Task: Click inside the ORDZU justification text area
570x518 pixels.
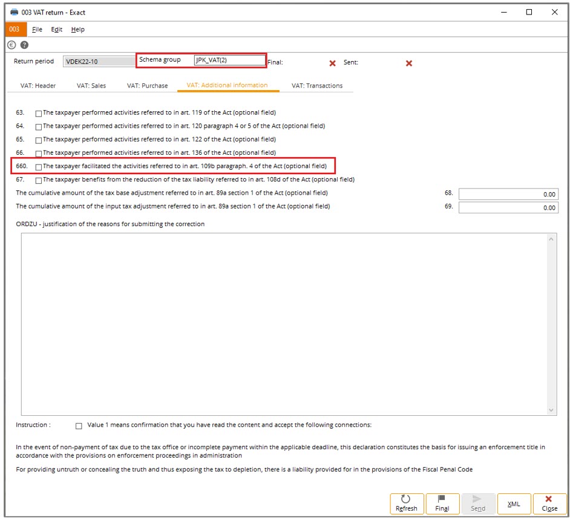Action: pos(284,324)
